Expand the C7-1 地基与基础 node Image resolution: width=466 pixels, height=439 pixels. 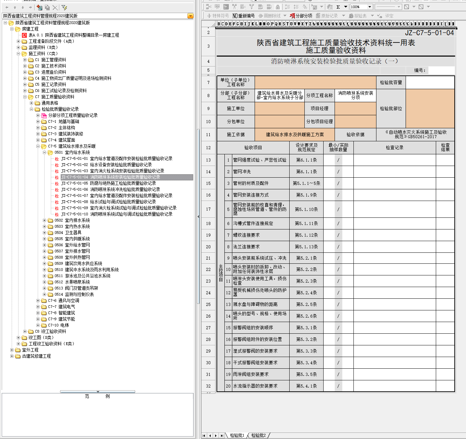point(38,121)
